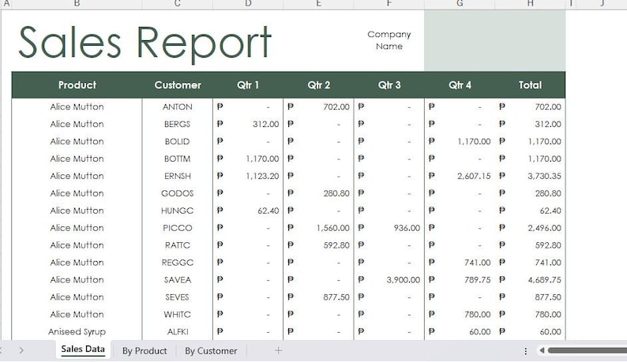Select the SAVEA customer cell
Screen dimensions: 627x362
click(177, 280)
